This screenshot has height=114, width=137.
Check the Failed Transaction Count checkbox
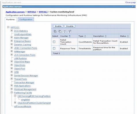[x=54, y=42]
